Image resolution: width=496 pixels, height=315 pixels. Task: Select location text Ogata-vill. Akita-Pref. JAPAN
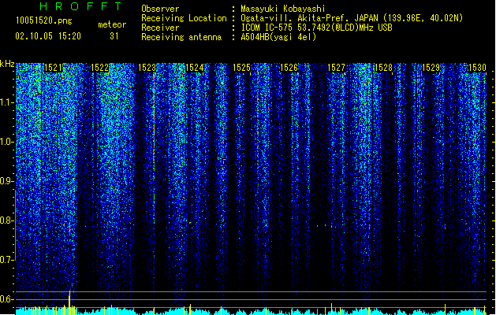(x=309, y=18)
